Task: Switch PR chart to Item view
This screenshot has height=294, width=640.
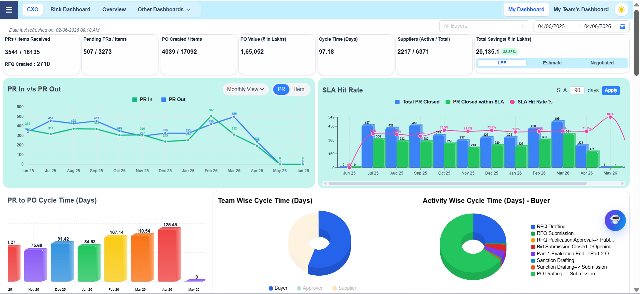Action: pos(299,89)
